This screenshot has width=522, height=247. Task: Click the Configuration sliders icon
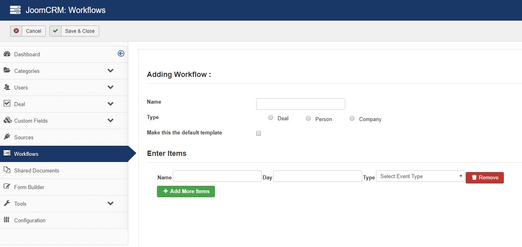pos(6,220)
